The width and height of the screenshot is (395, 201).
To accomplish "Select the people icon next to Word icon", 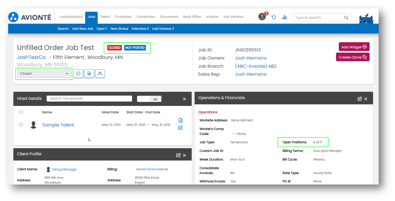I will (100, 74).
